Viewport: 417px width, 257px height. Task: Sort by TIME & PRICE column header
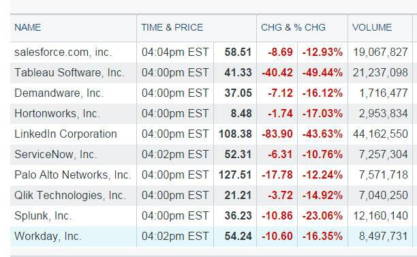(172, 27)
